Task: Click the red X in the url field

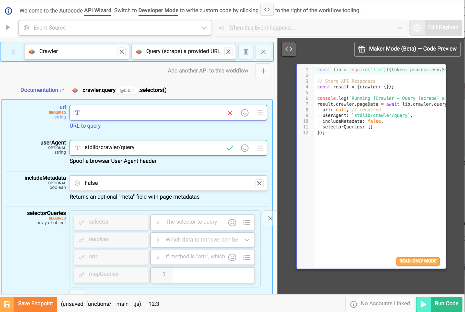Action: pyautogui.click(x=230, y=113)
